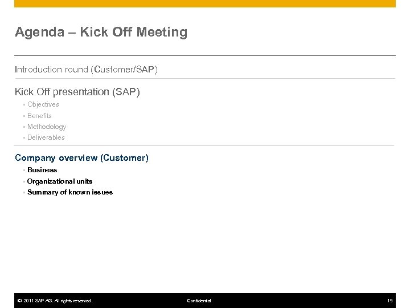Click the "Deliverables" sub-item text
410x308 pixels.
[x=46, y=137]
